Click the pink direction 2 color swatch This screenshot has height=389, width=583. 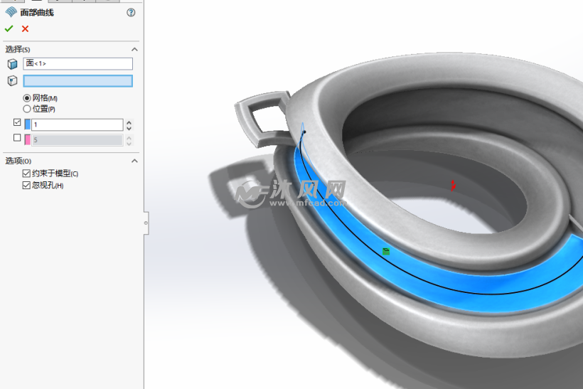(28, 140)
